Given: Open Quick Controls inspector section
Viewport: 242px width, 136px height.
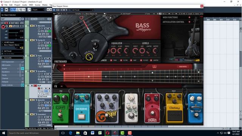Looking at the screenshot, I should (x=12, y=85).
